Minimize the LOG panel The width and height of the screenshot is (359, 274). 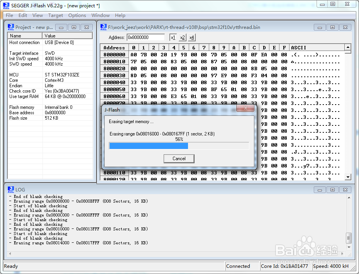pos(320,190)
